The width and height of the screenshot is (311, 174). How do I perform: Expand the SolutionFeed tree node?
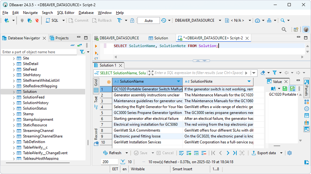tap(14, 97)
